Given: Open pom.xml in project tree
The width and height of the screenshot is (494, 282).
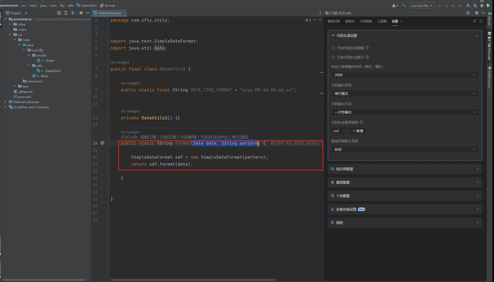Looking at the screenshot, I should 24,97.
